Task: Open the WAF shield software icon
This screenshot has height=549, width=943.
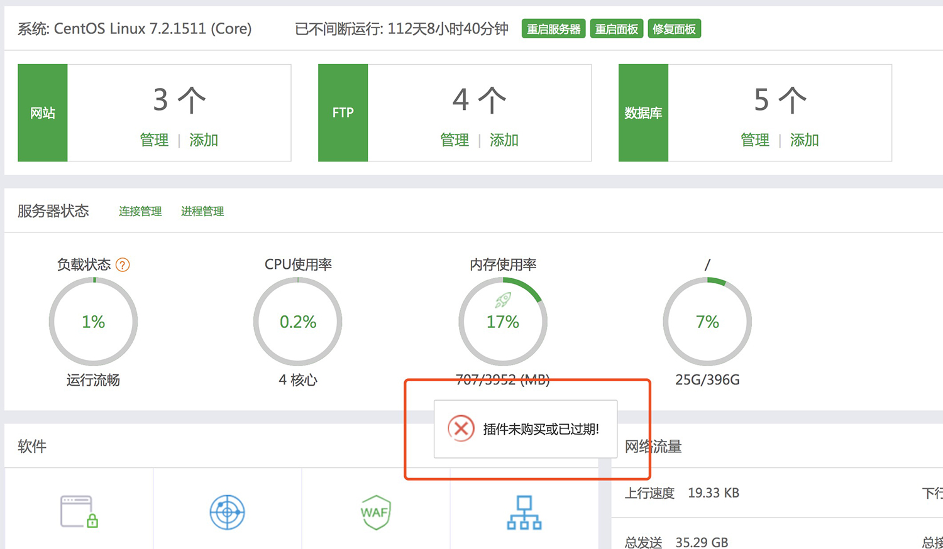Action: coord(375,512)
